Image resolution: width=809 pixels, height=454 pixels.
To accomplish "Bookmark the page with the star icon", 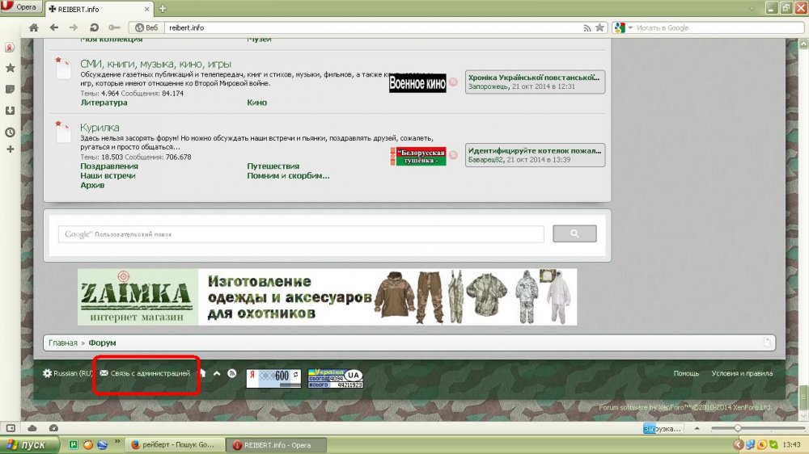I will [599, 27].
